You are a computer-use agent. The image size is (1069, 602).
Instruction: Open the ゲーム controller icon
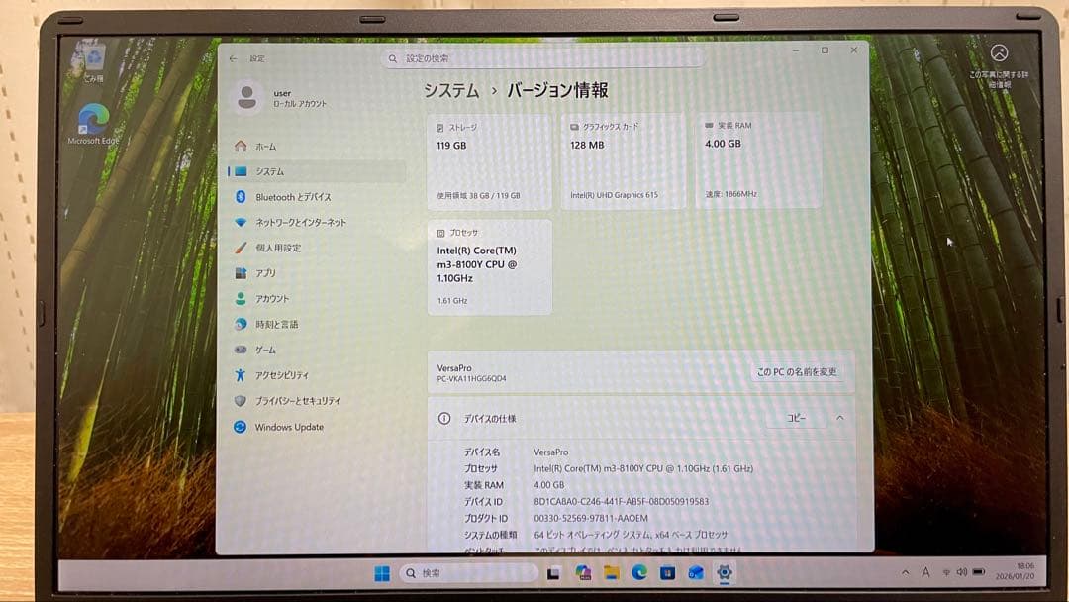click(x=239, y=349)
